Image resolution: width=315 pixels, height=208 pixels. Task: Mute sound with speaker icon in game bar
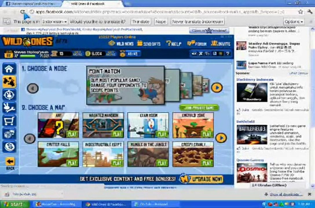[194, 54]
